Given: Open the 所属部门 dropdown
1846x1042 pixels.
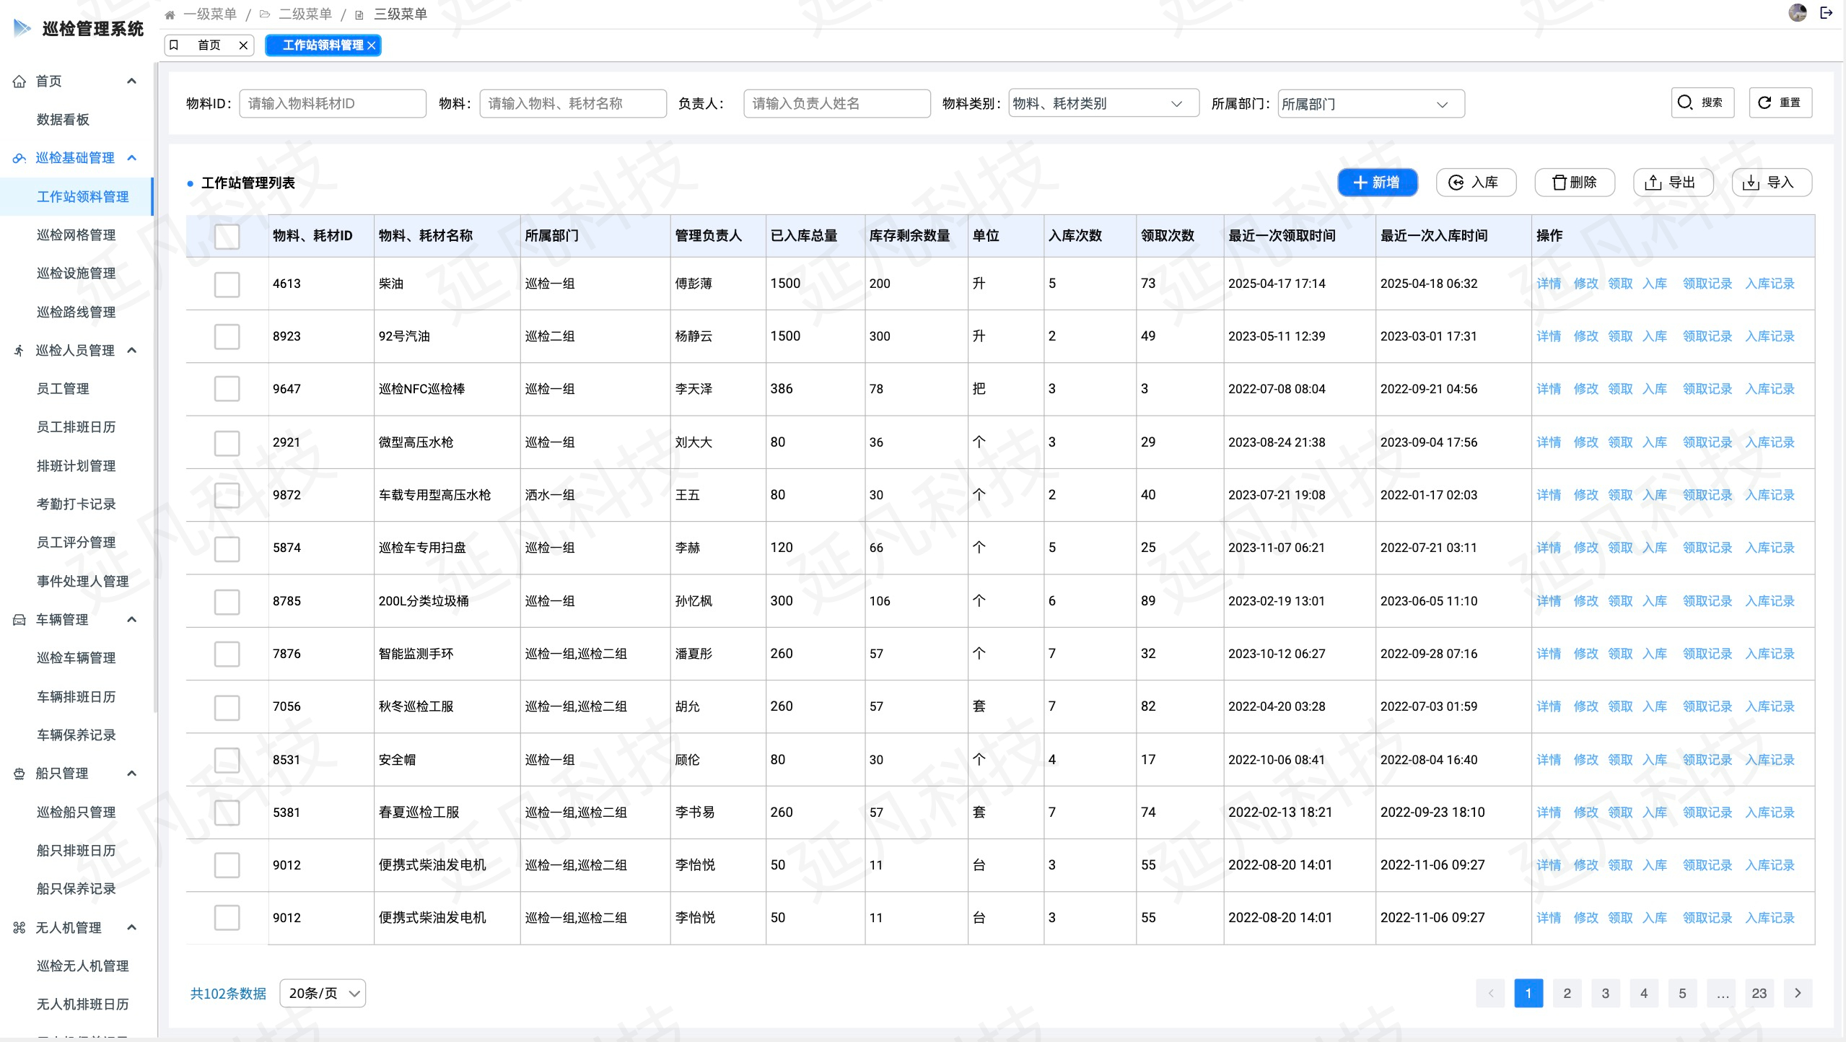Looking at the screenshot, I should pos(1370,104).
